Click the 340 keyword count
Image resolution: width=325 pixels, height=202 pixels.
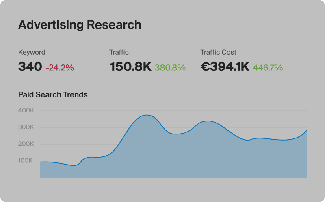coord(30,67)
